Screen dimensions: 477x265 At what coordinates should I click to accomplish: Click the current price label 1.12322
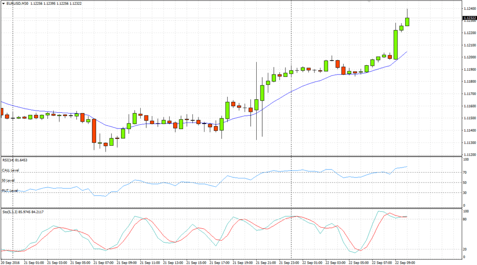tap(469, 18)
